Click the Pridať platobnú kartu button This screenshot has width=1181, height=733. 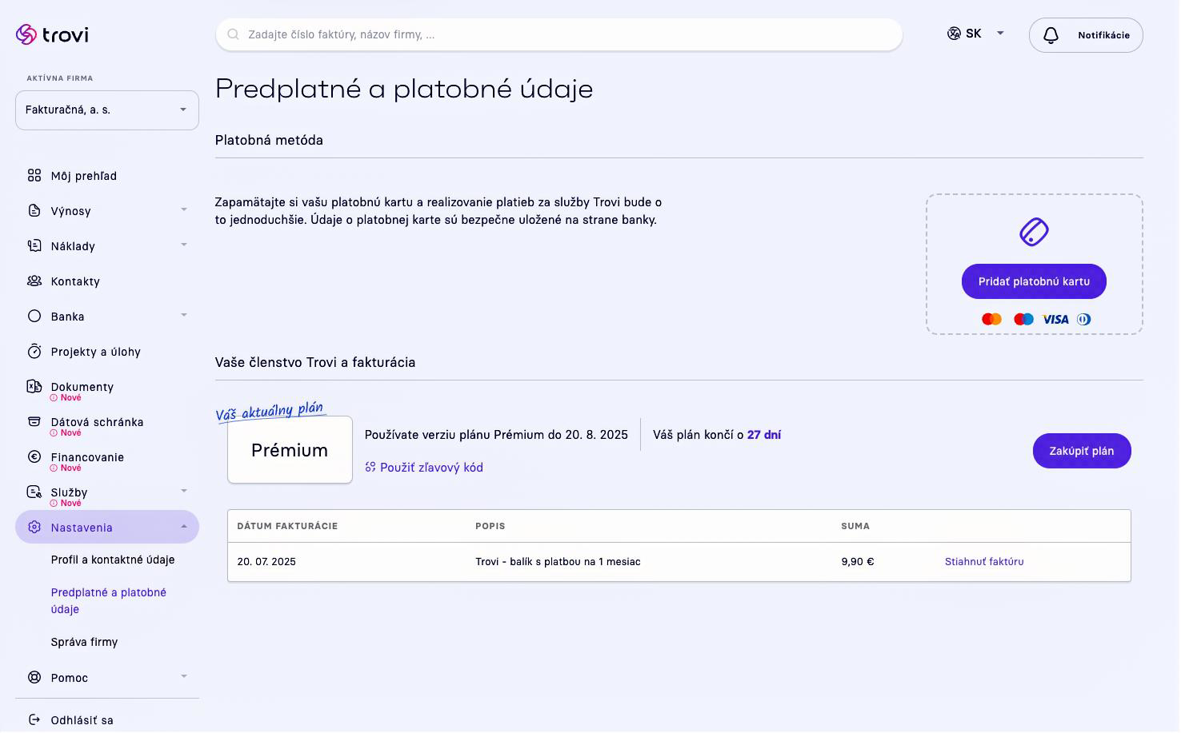(1035, 282)
